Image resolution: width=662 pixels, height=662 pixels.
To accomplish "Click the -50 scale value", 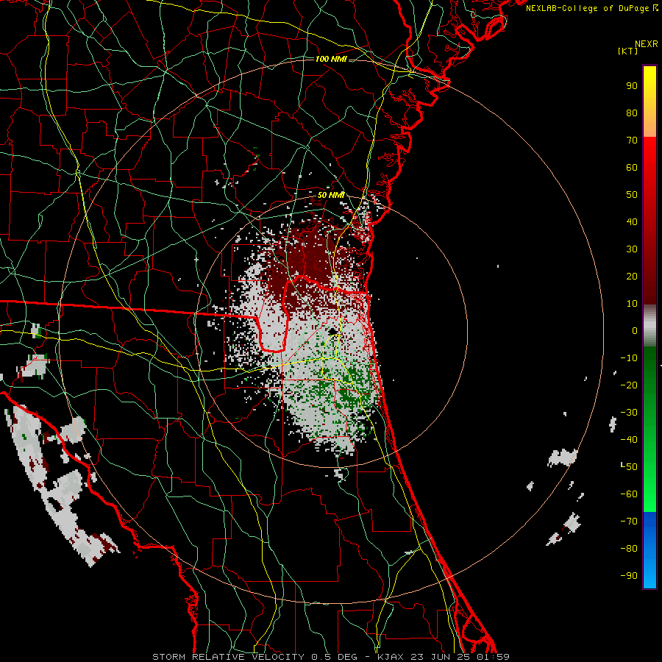I will [629, 467].
